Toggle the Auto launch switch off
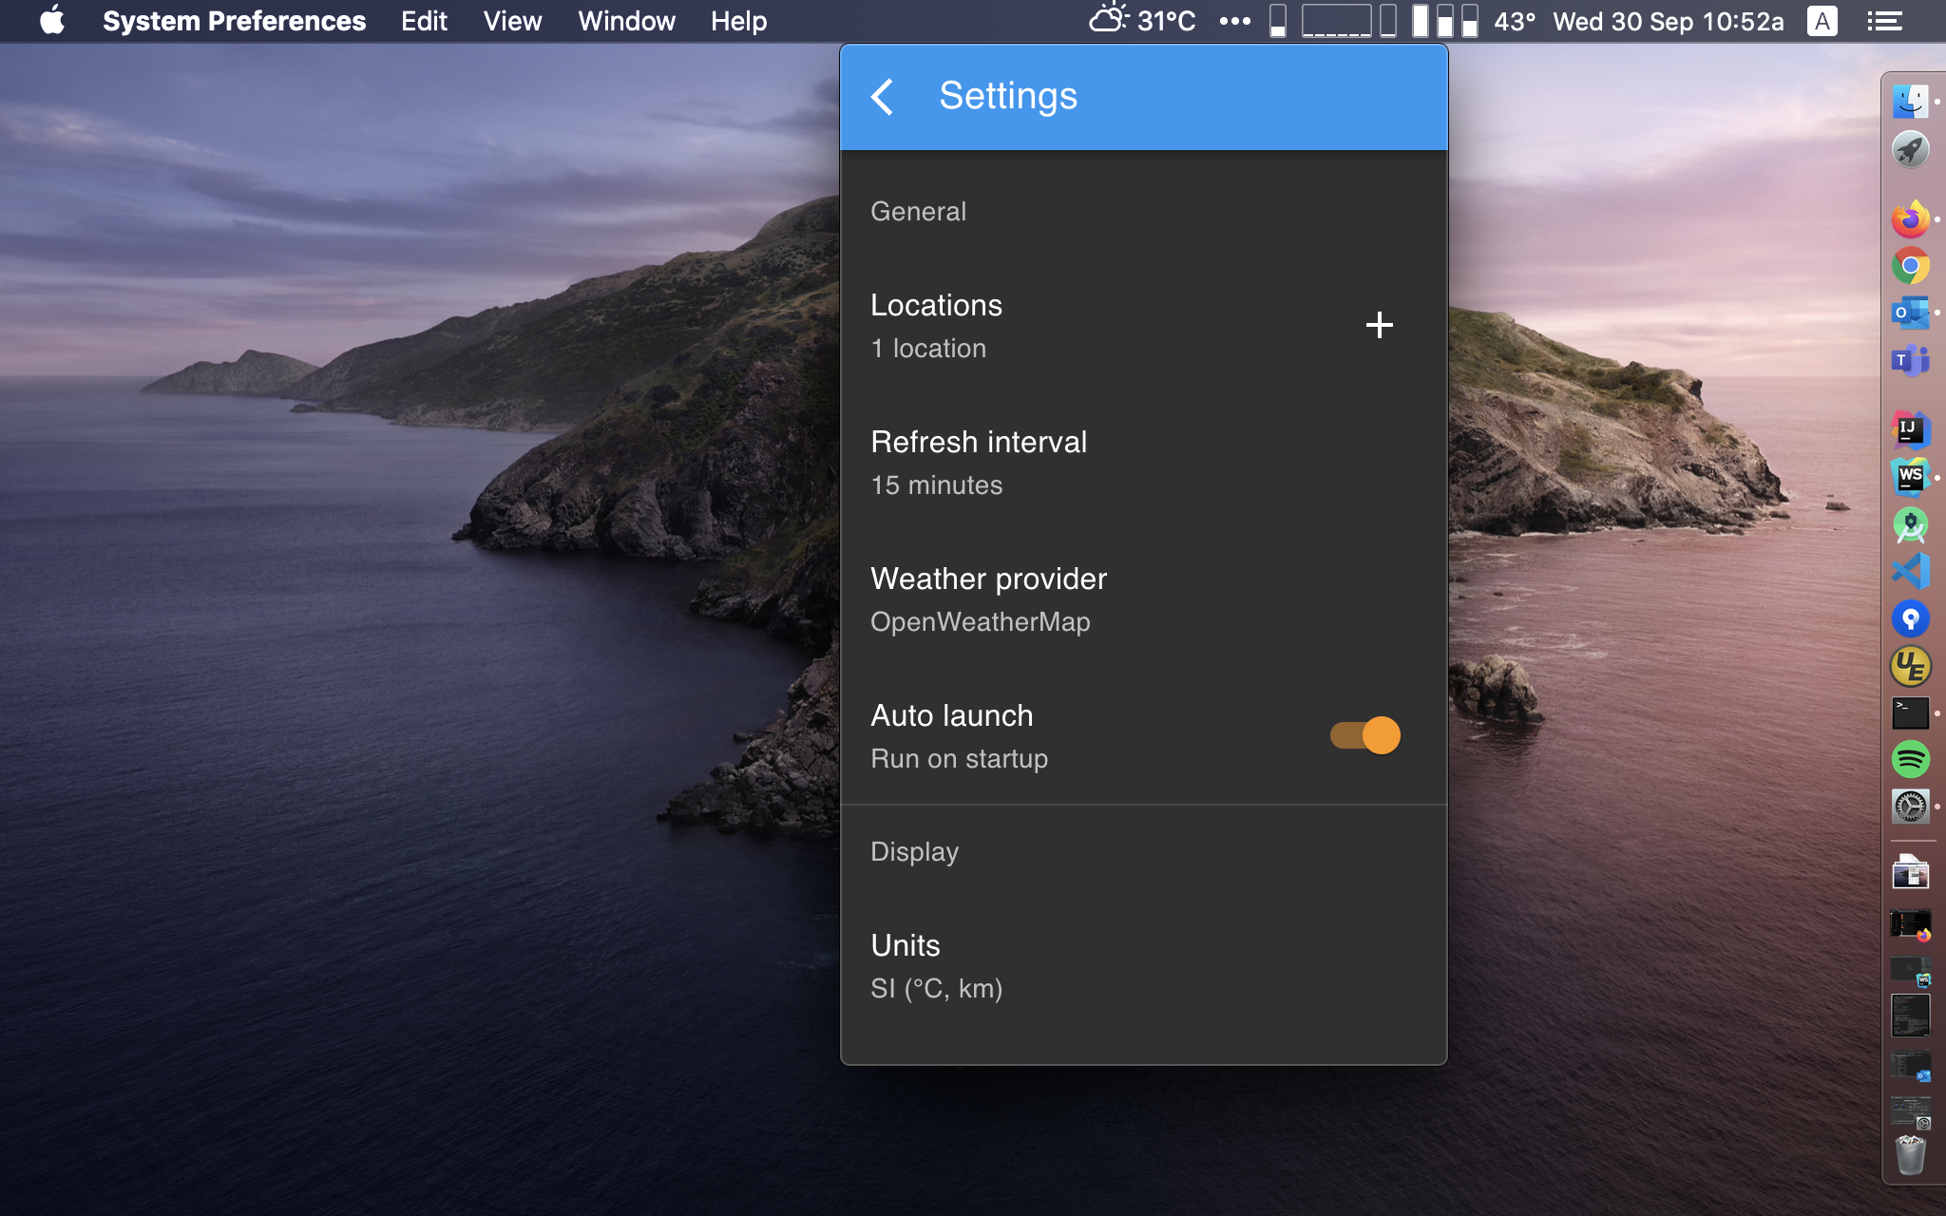 (x=1365, y=735)
